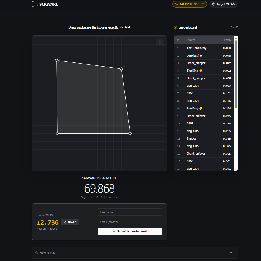The image size is (261, 261).
Task: Select rank 6 dog sushi row
Action: (204, 86)
